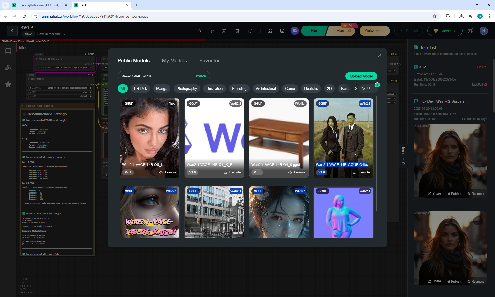Expand the Save in real-time dropdown

(x=64, y=34)
